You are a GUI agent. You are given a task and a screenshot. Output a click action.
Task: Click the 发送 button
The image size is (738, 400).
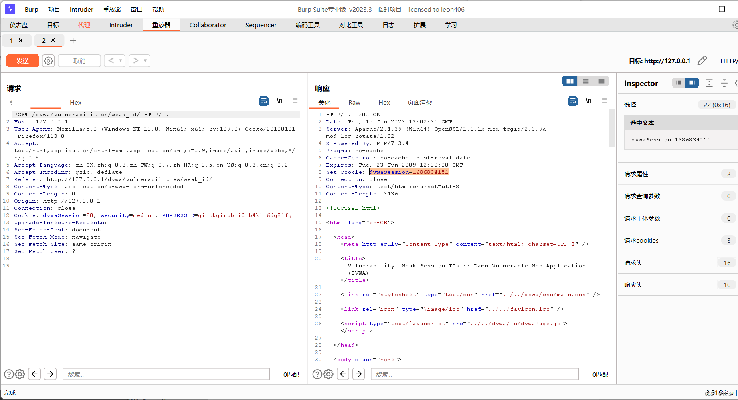point(23,61)
